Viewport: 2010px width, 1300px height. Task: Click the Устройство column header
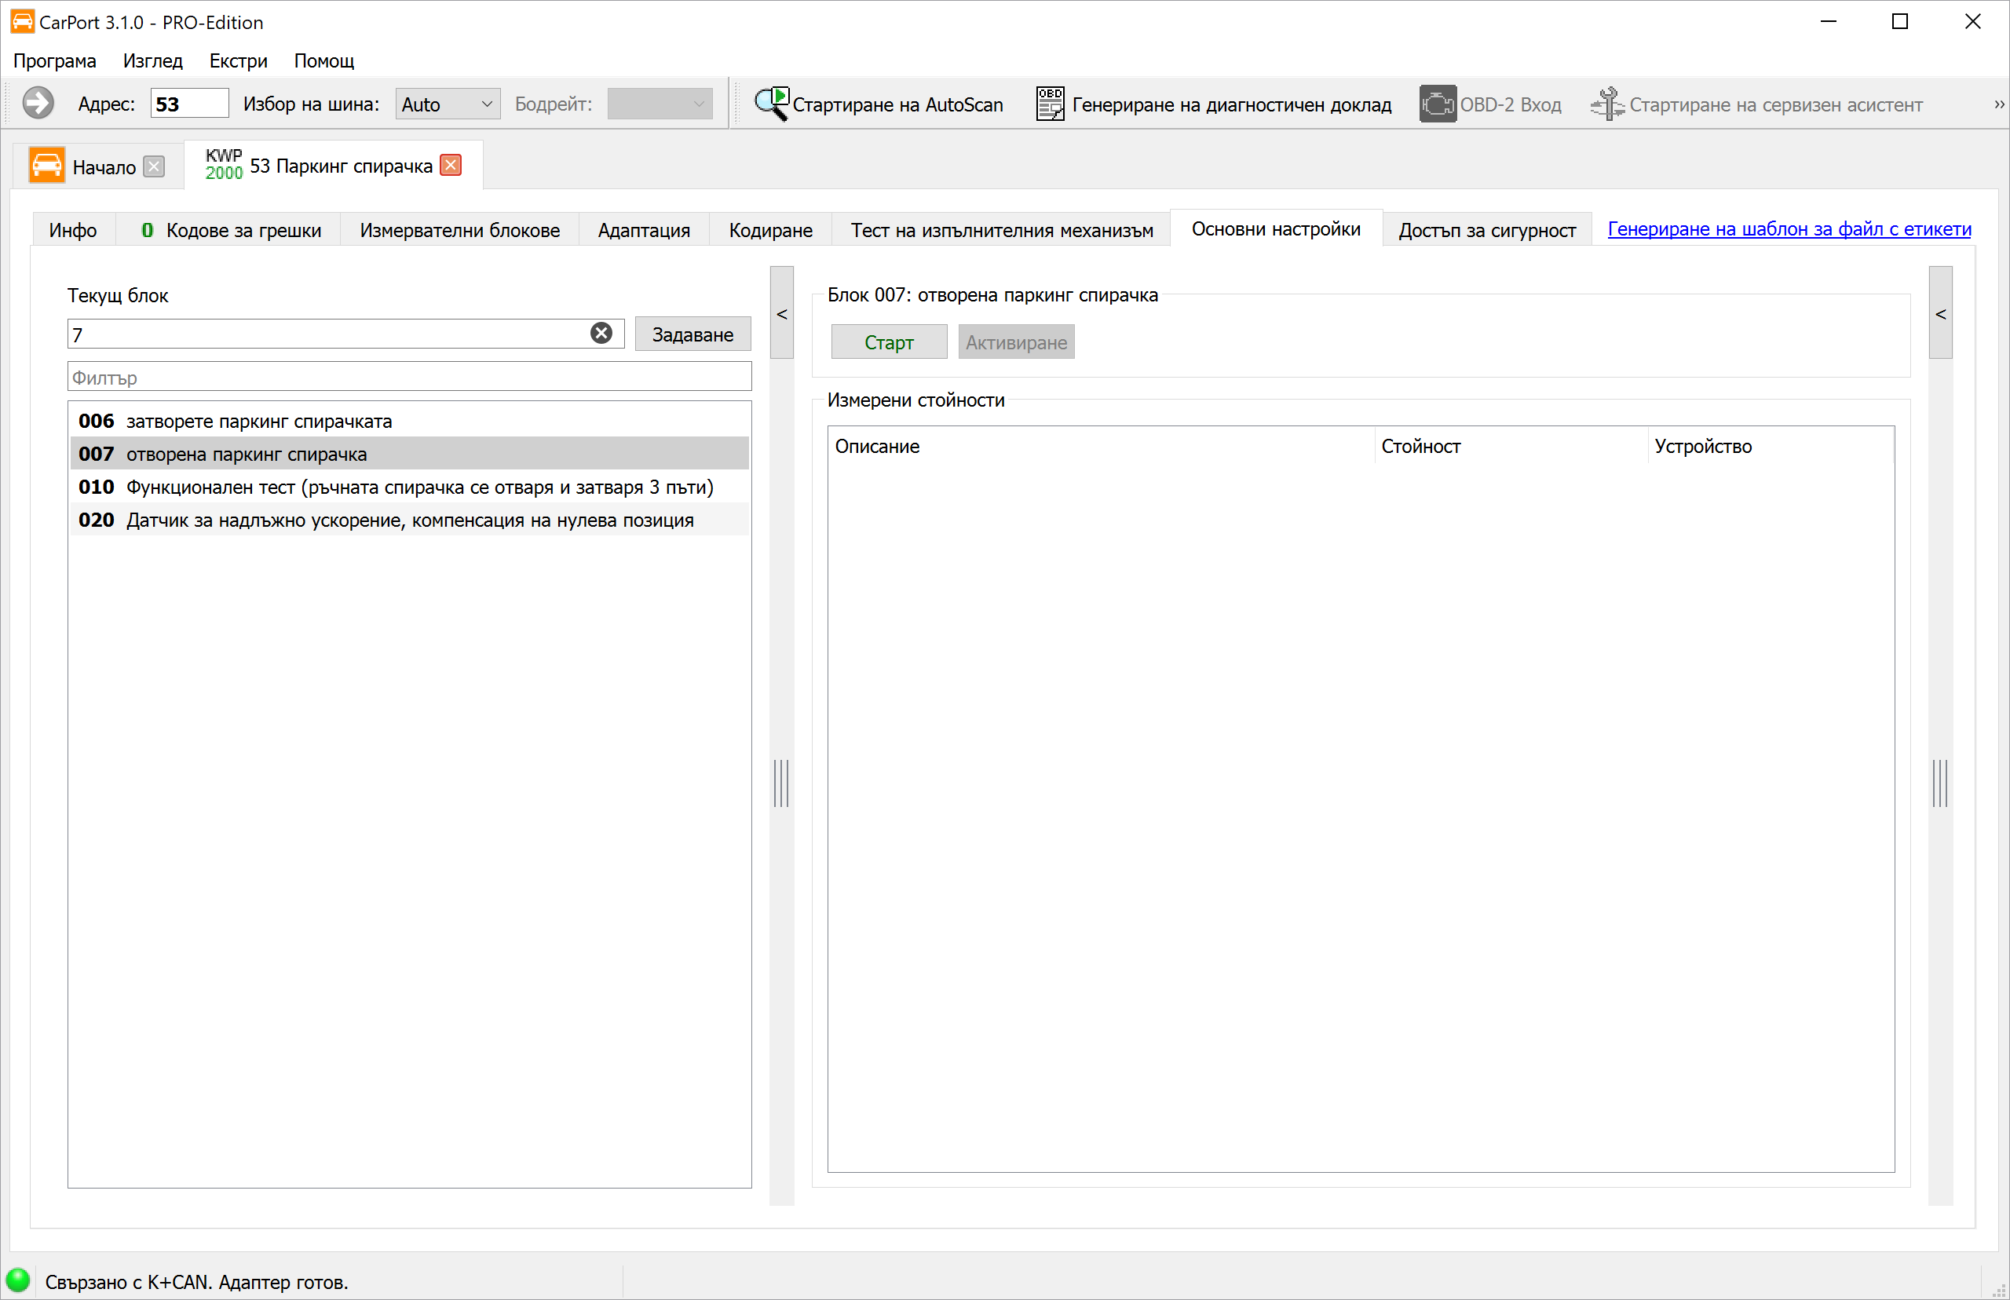pos(1771,446)
